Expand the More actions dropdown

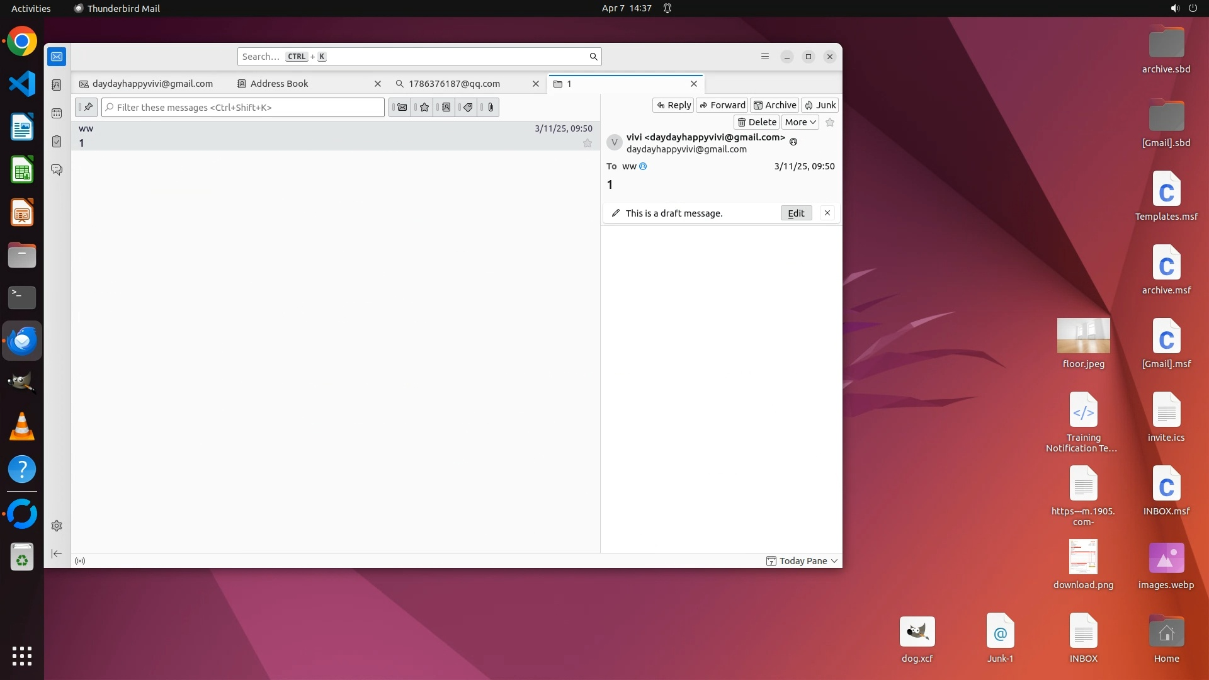coord(800,122)
